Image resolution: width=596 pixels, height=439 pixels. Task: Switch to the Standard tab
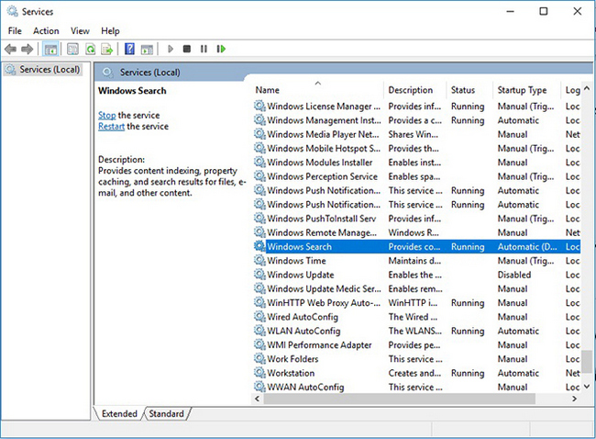click(x=167, y=414)
